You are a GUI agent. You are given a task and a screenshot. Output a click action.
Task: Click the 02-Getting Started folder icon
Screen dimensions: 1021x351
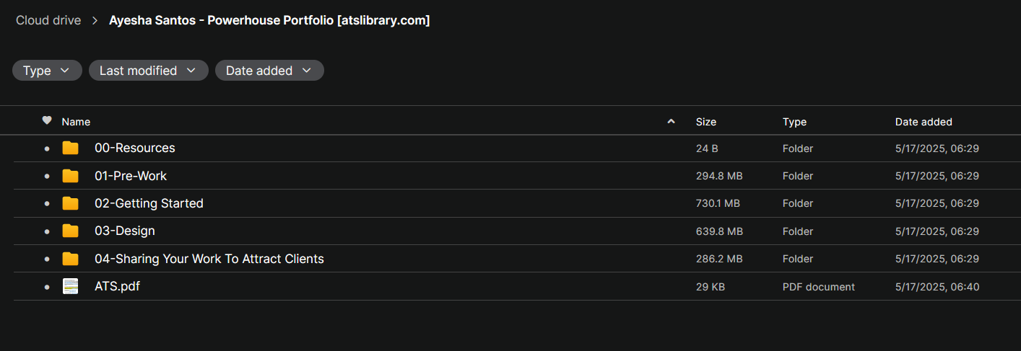70,204
